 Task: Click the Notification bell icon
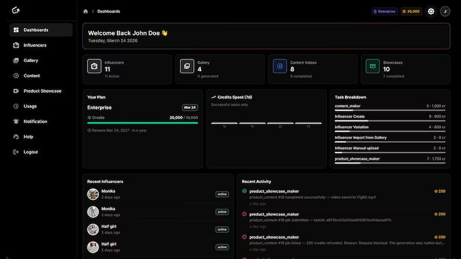coord(16,122)
